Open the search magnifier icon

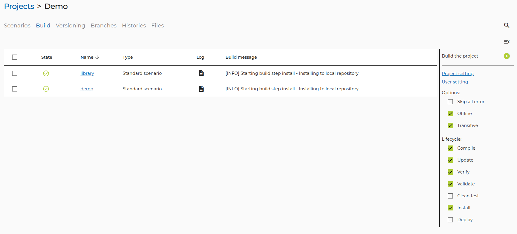pos(507,25)
